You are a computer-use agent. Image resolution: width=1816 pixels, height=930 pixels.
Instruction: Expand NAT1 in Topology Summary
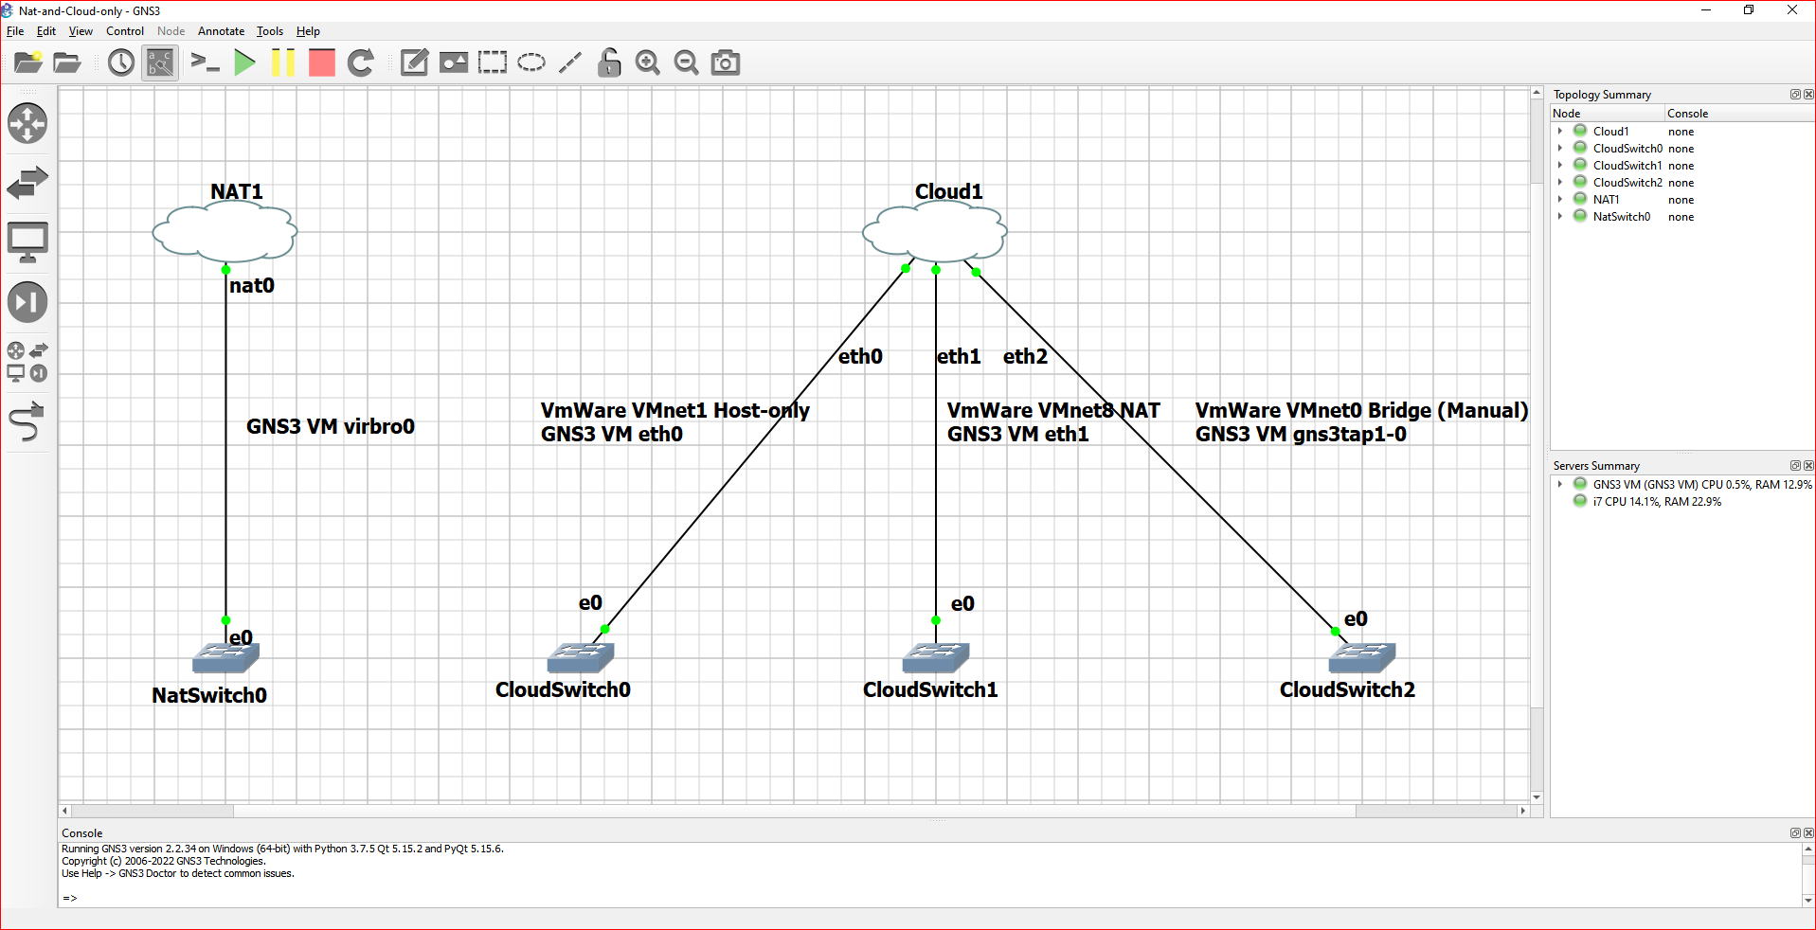(1559, 200)
